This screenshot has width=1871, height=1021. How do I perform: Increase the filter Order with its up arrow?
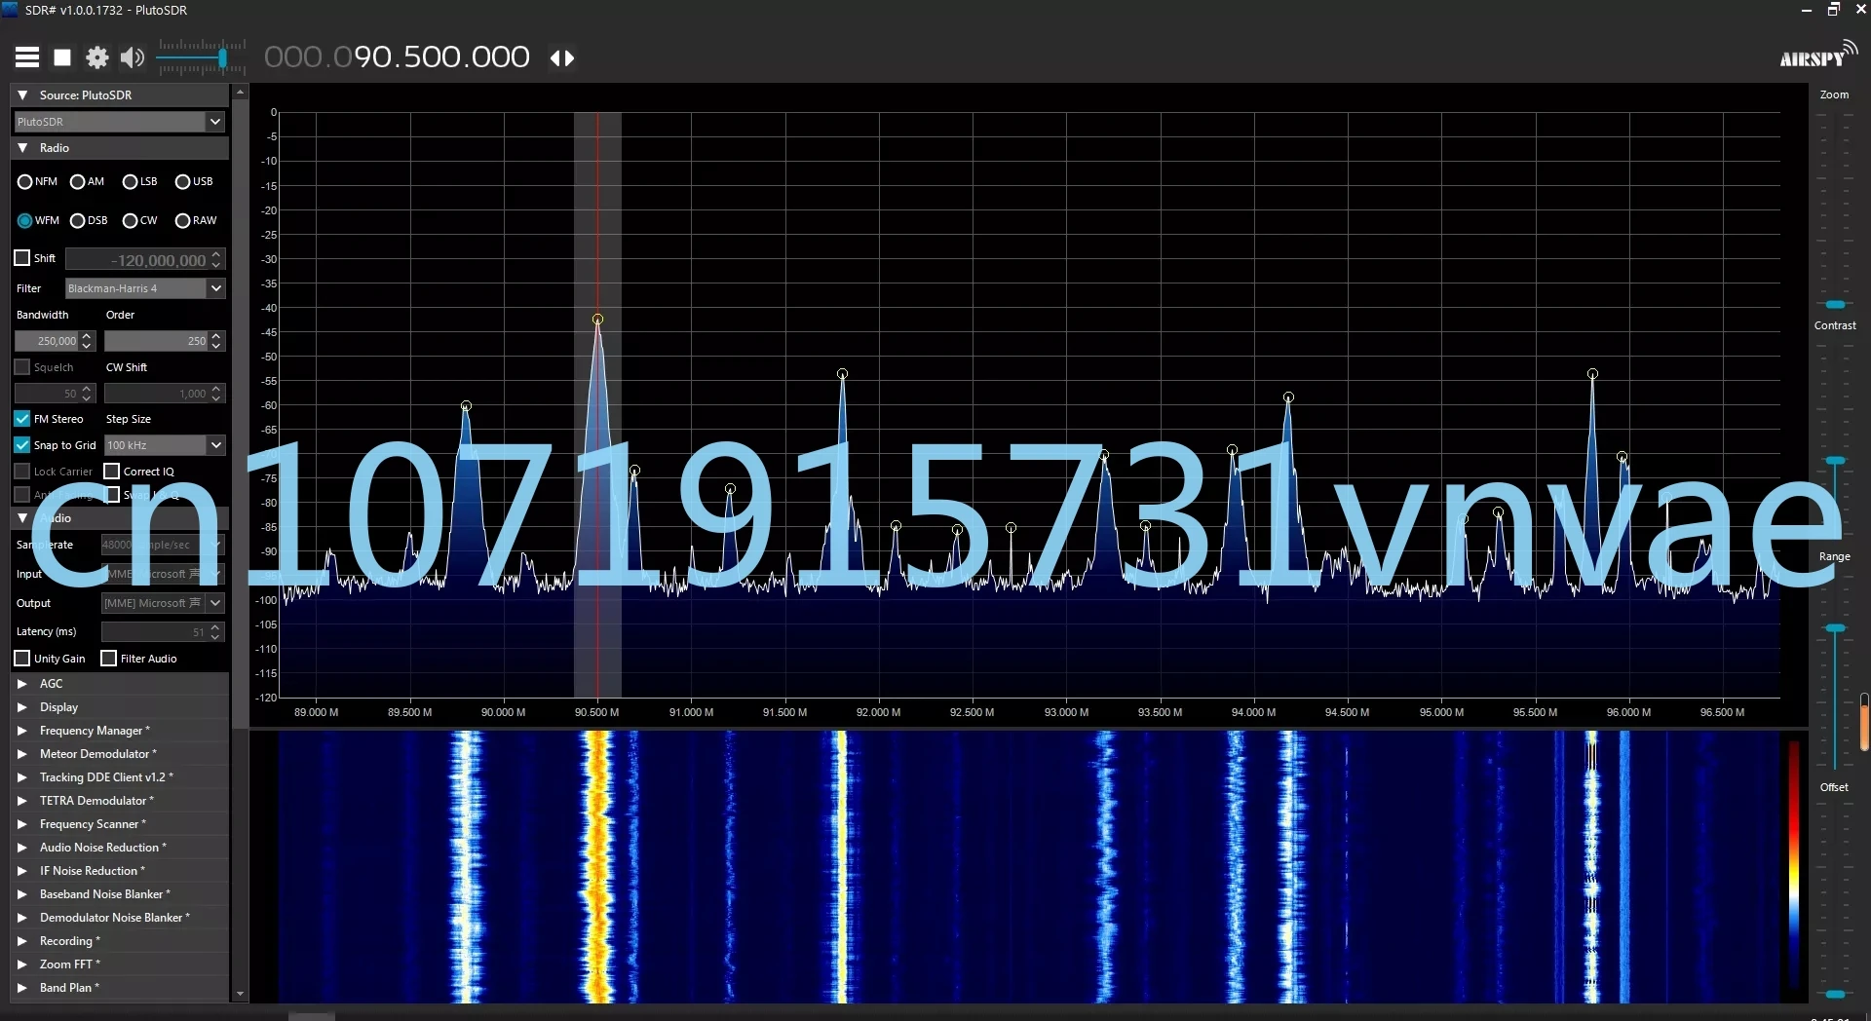[x=216, y=336]
